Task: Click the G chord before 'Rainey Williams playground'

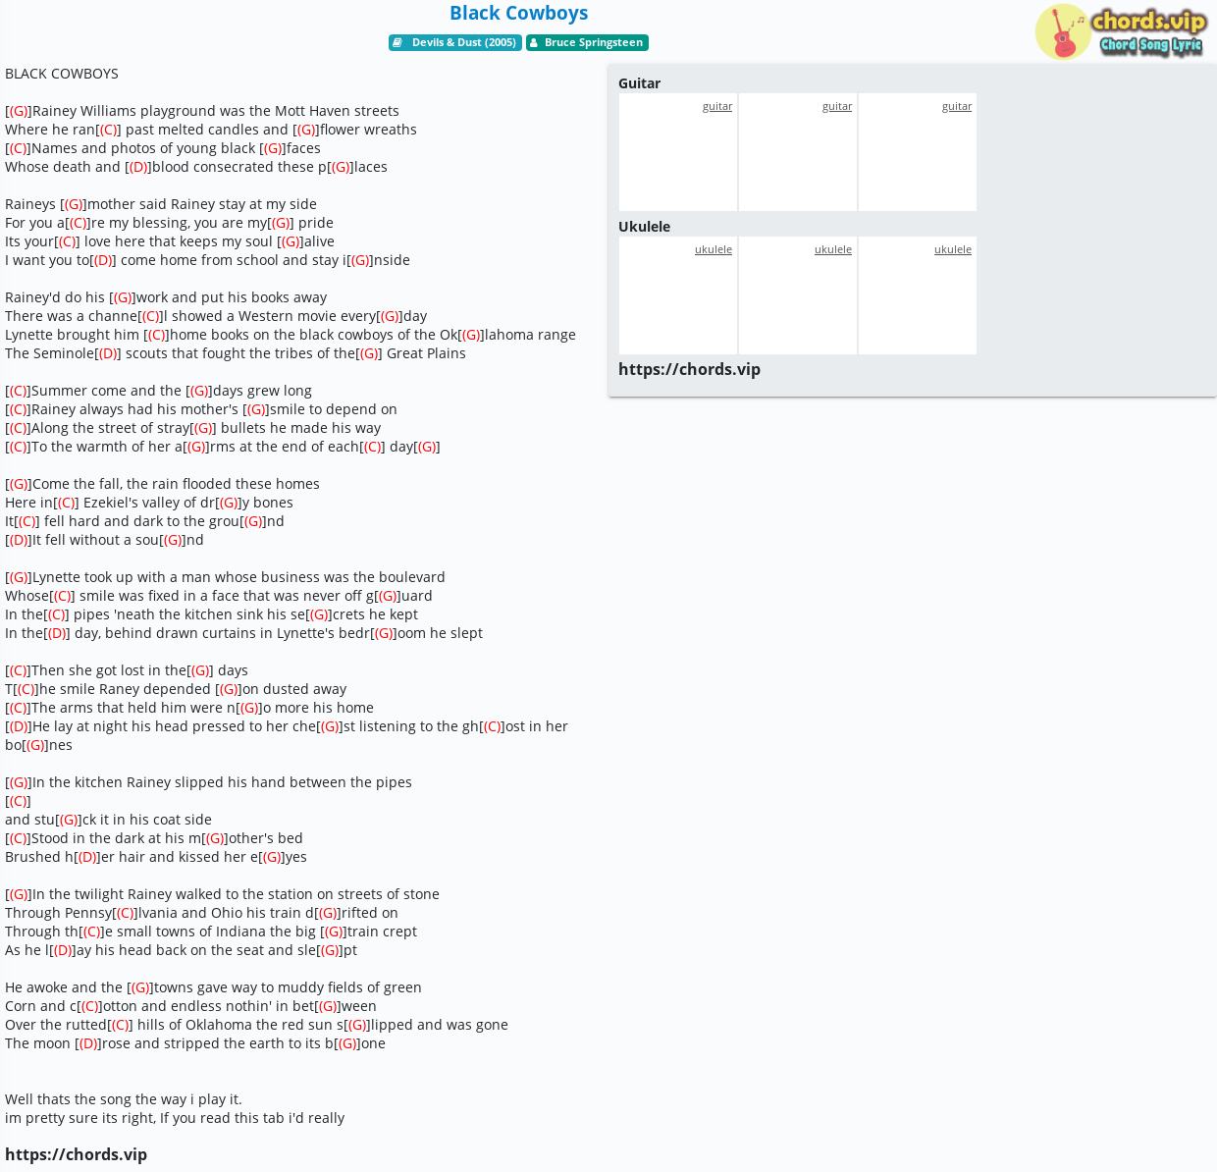Action: click(x=19, y=111)
